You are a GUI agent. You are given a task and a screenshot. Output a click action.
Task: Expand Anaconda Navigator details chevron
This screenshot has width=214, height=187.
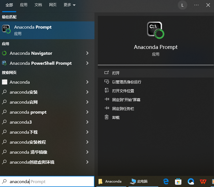pos(87,53)
